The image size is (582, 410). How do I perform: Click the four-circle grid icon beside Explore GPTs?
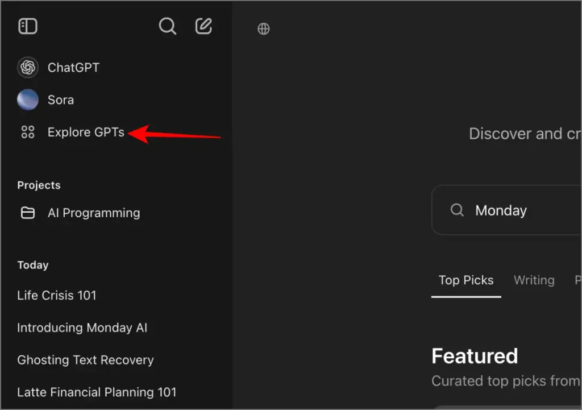[x=28, y=132]
